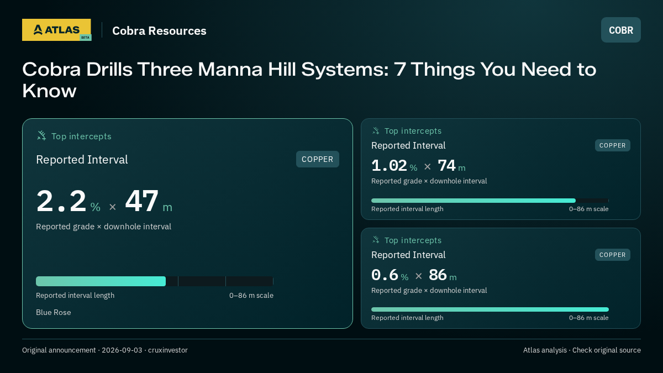The width and height of the screenshot is (663, 373).
Task: Click 'Top intercepts' in the large left card
Action: pyautogui.click(x=81, y=136)
